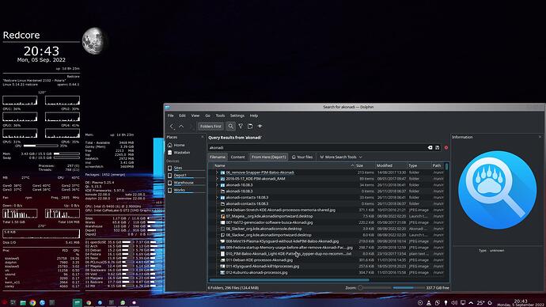Select Your files search scope
Viewport: 546px width, 307px height.
click(x=302, y=157)
